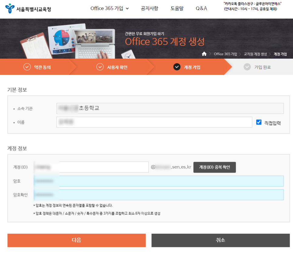Viewport: 293px width, 254px height.
Task: Select the 사용자 확인 step label
Action: 117,67
